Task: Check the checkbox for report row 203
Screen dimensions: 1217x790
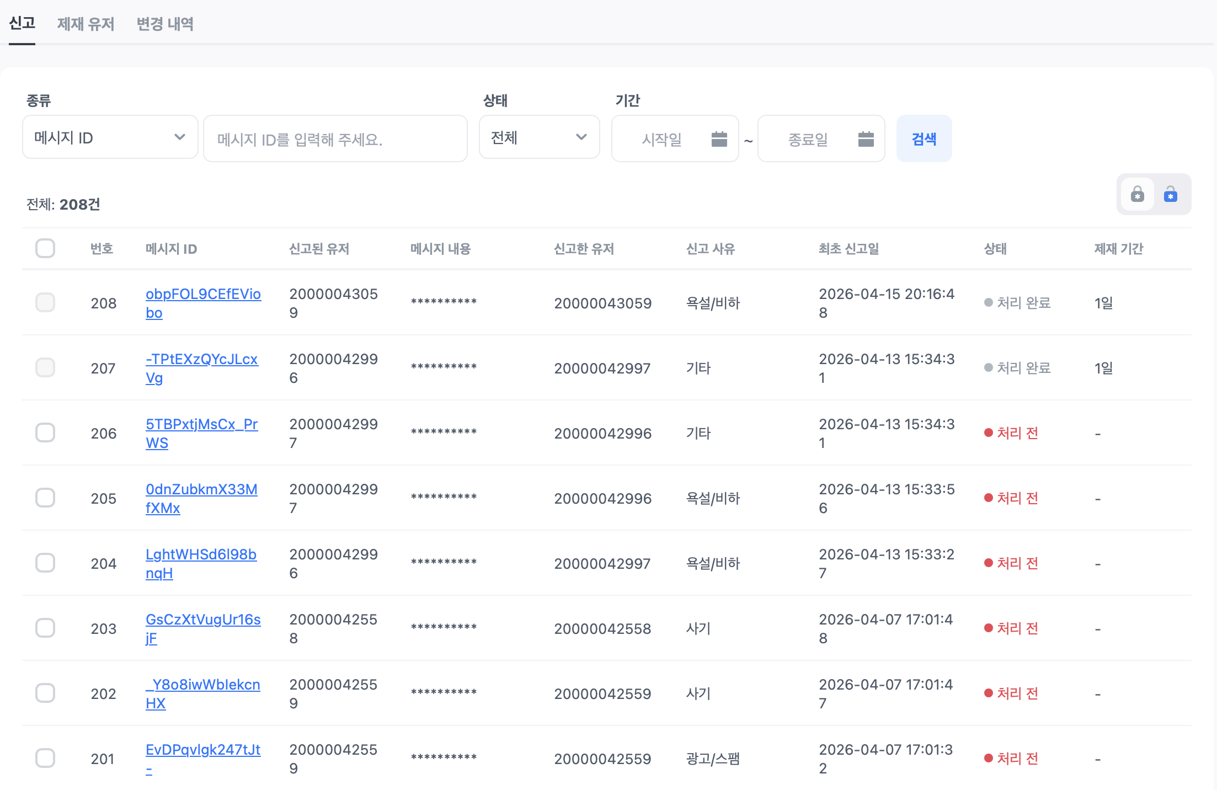Action: pyautogui.click(x=45, y=628)
